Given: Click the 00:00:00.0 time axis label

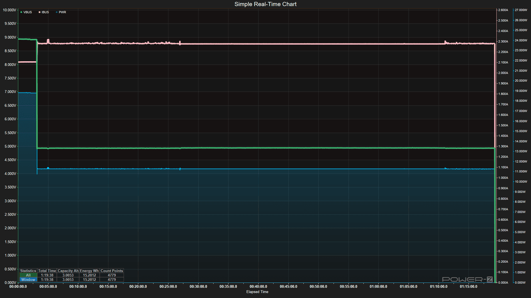Looking at the screenshot, I should (x=18, y=286).
